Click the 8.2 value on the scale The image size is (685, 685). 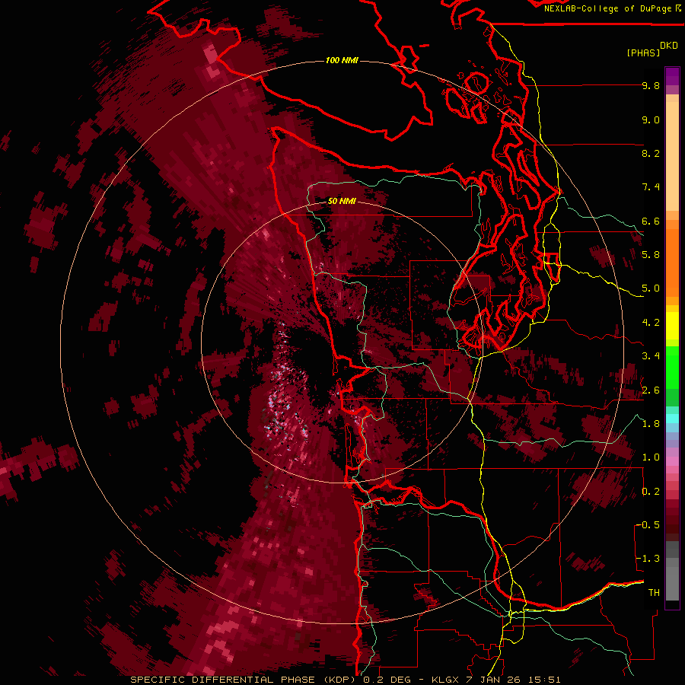651,153
